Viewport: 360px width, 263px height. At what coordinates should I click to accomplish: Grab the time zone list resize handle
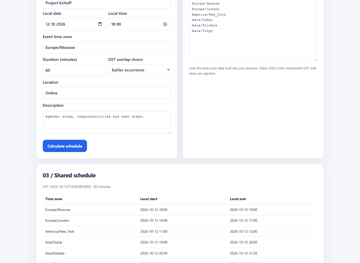point(316,59)
